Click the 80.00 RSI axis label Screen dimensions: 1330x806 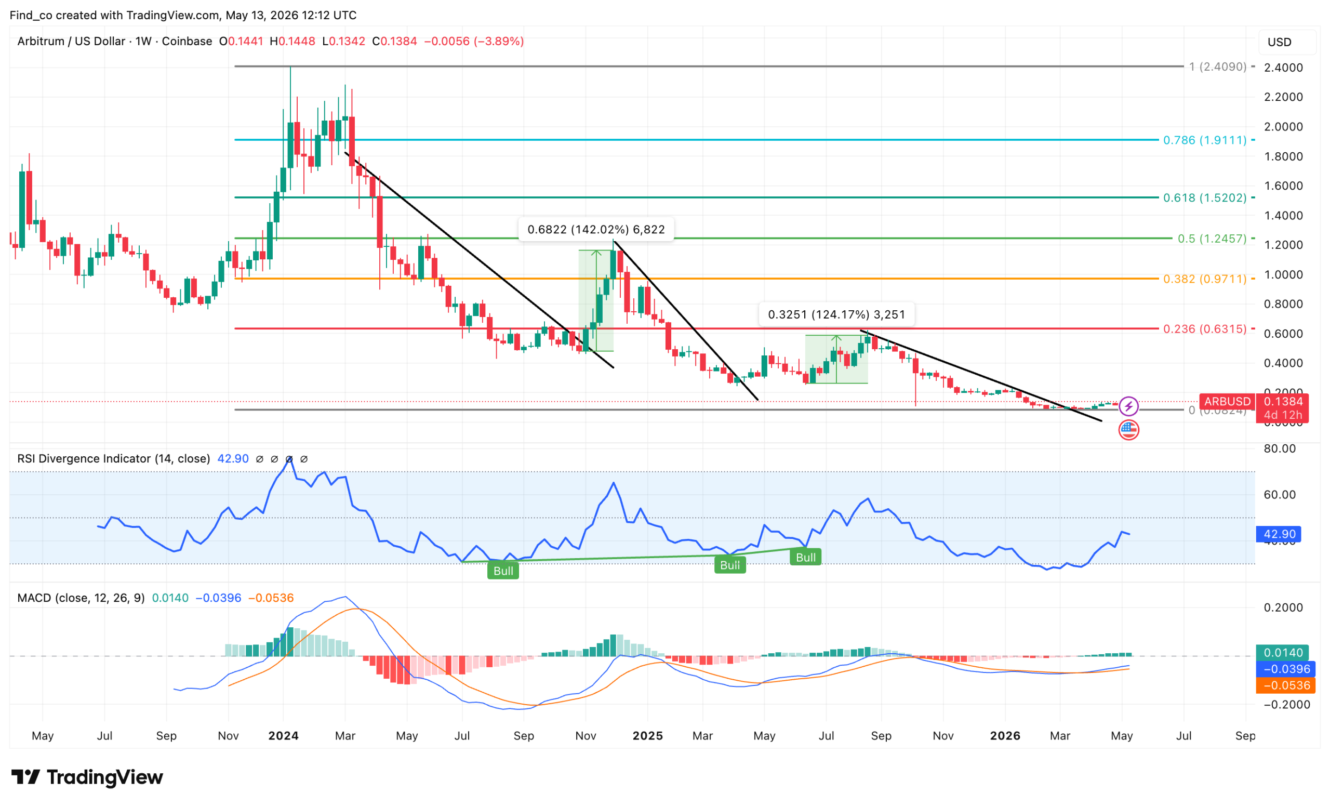tap(1280, 448)
